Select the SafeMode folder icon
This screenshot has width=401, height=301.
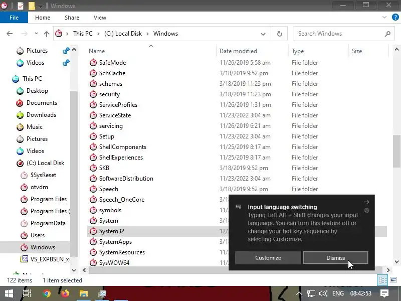(93, 62)
